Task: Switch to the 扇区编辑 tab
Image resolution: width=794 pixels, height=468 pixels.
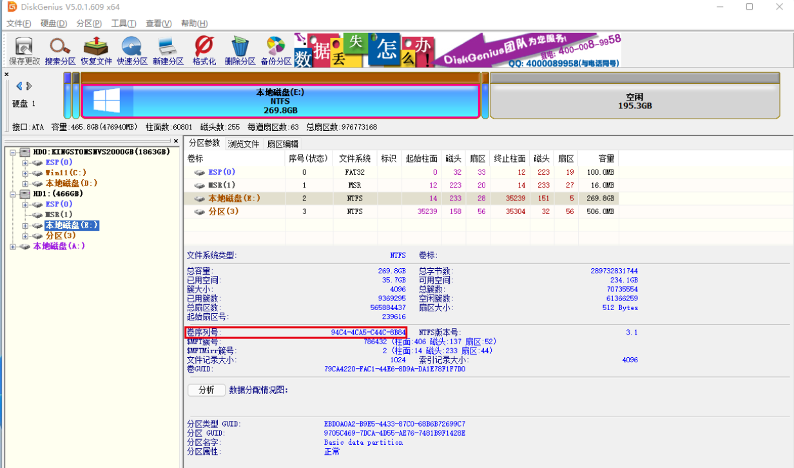Action: [x=282, y=144]
